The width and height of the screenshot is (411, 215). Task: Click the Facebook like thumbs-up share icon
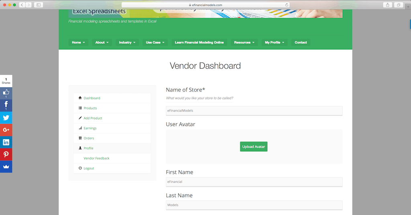coord(6,93)
